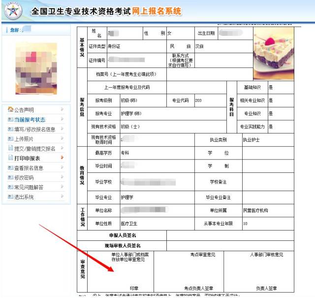The height and width of the screenshot is (298, 315).
Task: Open 修改密码
Action: (24, 177)
